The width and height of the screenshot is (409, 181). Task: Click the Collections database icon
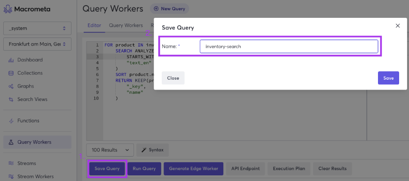[11, 73]
